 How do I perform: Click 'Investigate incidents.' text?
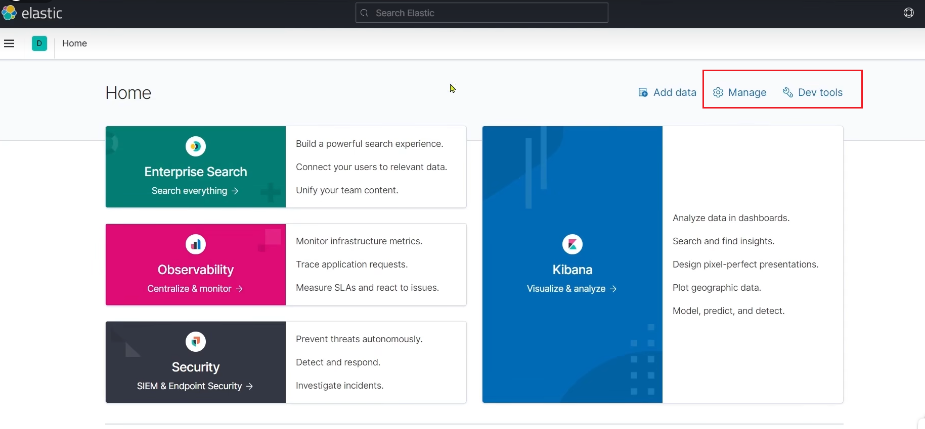340,386
